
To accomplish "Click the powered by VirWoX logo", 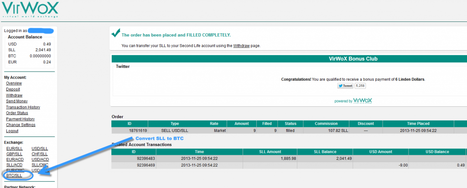I will (x=353, y=101).
